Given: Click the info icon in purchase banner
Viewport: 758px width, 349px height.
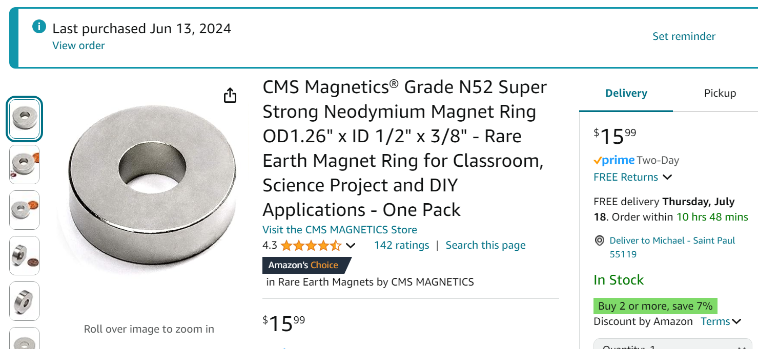Looking at the screenshot, I should click(39, 27).
